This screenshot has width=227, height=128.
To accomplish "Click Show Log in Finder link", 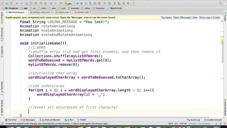I will 210,17.
